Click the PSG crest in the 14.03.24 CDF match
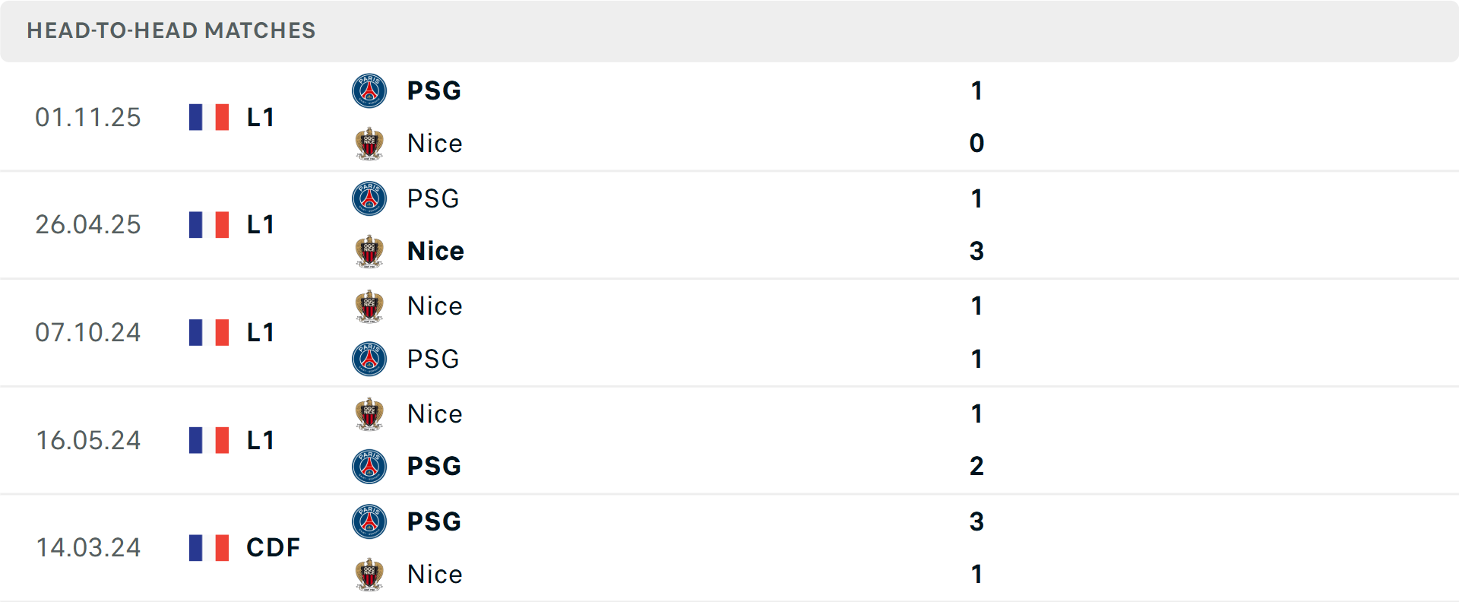1459x602 pixels. 370,521
